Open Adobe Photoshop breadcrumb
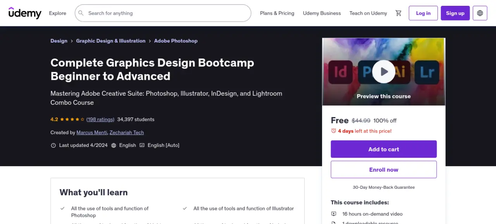496x224 pixels. coord(176,41)
